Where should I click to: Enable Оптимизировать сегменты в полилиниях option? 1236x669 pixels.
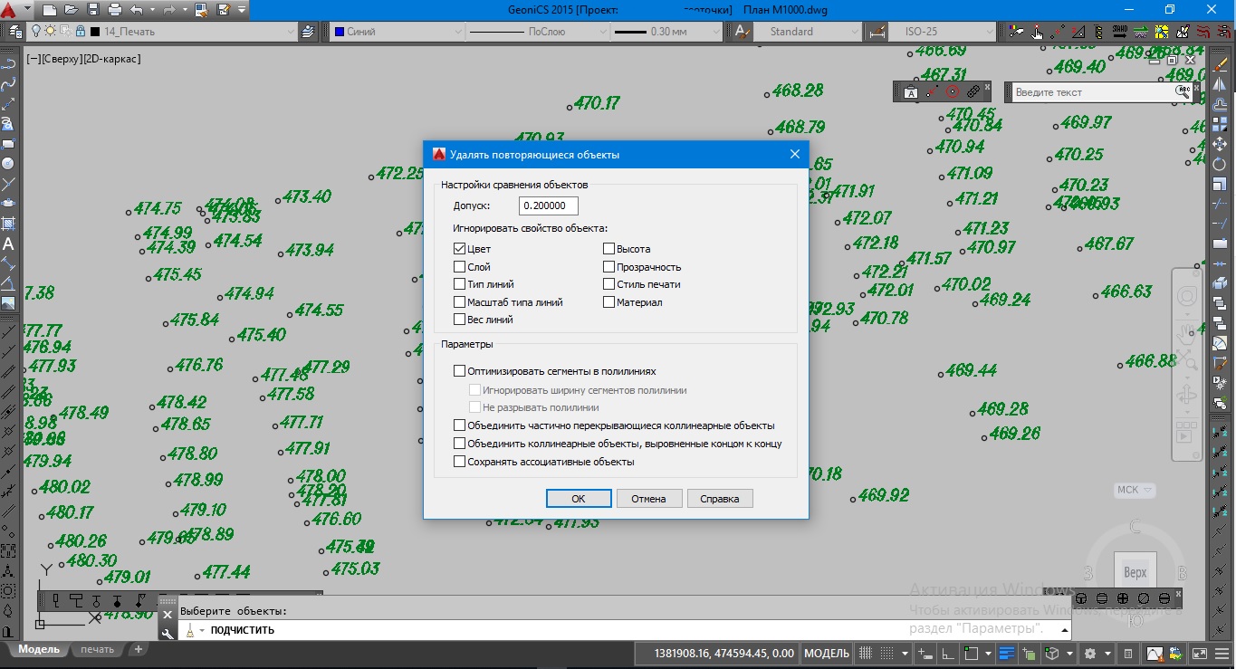(459, 371)
